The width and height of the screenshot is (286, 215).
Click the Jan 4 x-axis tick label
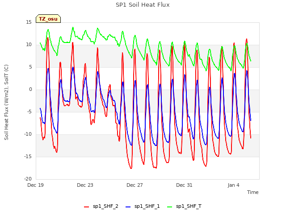[233, 185]
